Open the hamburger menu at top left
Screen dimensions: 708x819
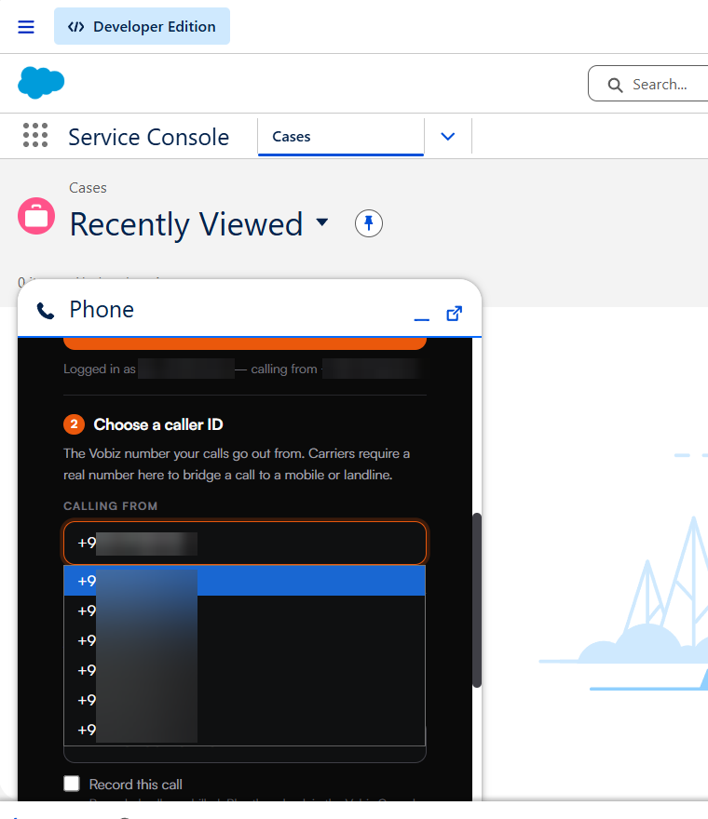pyautogui.click(x=26, y=27)
